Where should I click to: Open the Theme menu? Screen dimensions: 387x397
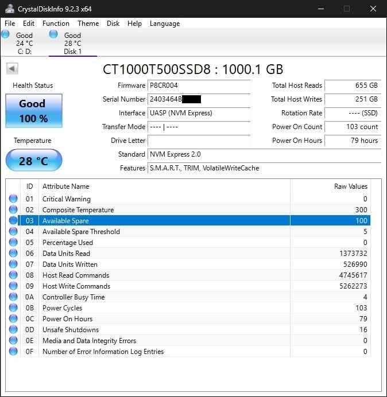(x=88, y=24)
